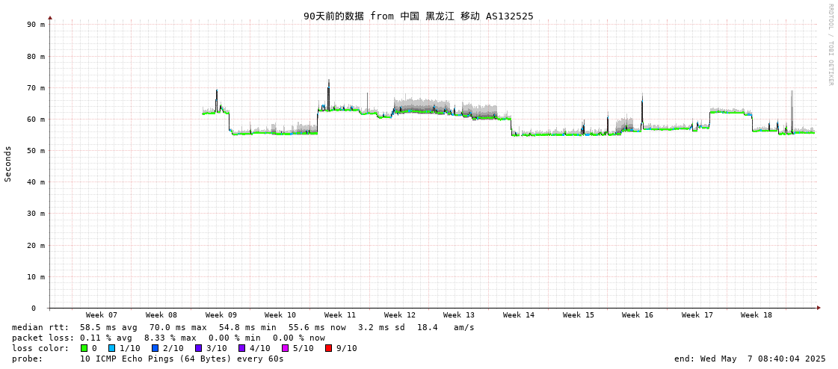Click the Week 07 axis label
The height and width of the screenshot is (369, 838).
pyautogui.click(x=102, y=315)
